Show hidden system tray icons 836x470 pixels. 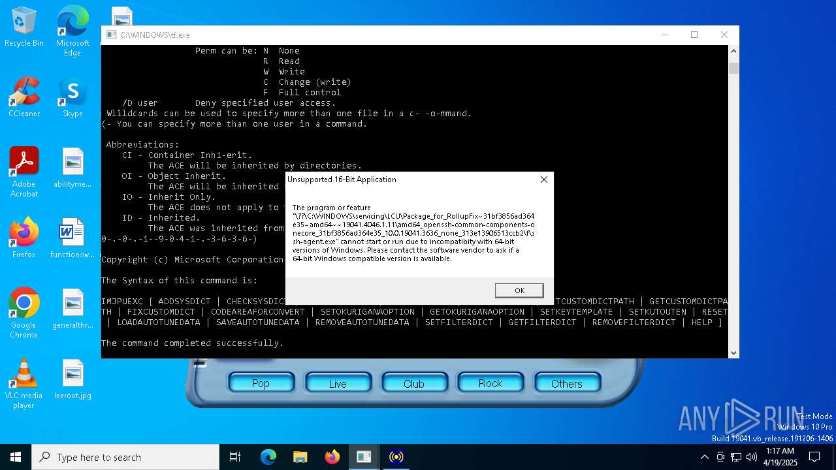(704, 457)
